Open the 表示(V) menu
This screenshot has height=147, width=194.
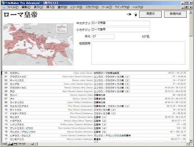coord(38,7)
